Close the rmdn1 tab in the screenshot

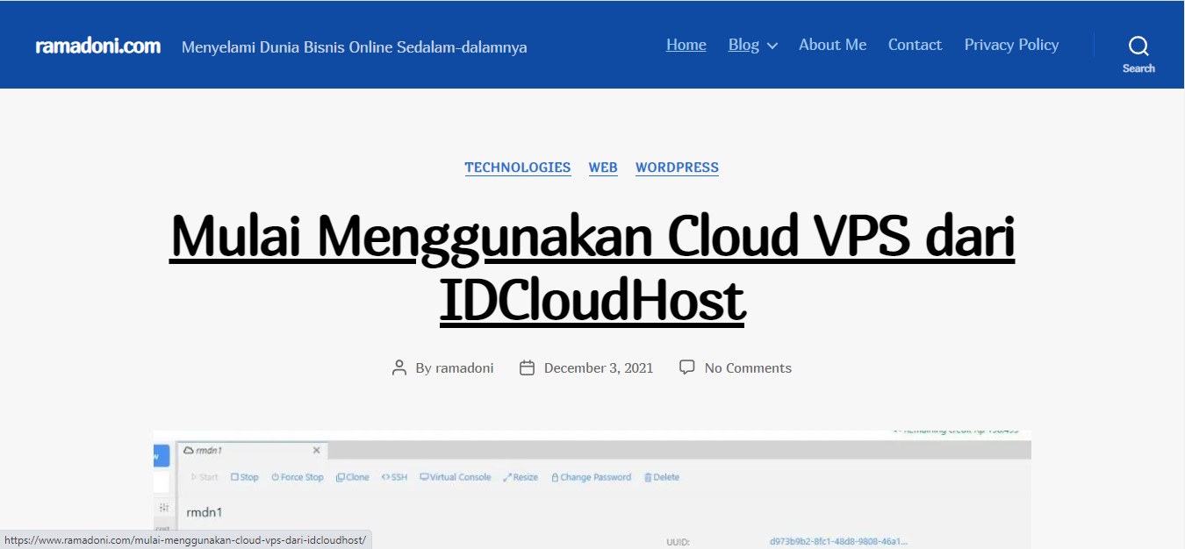click(x=317, y=450)
